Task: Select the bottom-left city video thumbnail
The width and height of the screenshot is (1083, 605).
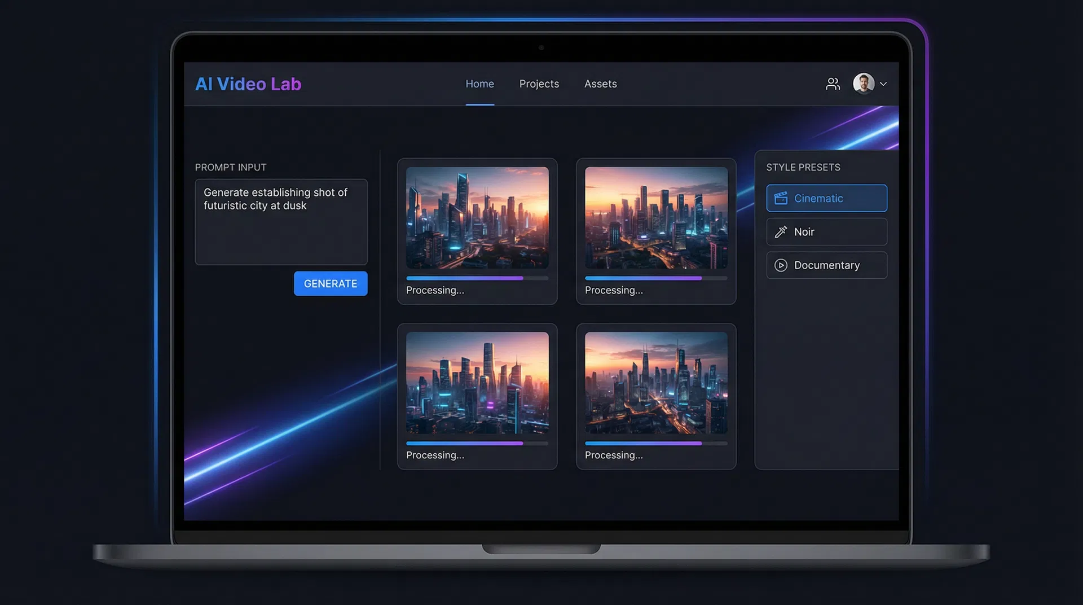Action: coord(477,383)
